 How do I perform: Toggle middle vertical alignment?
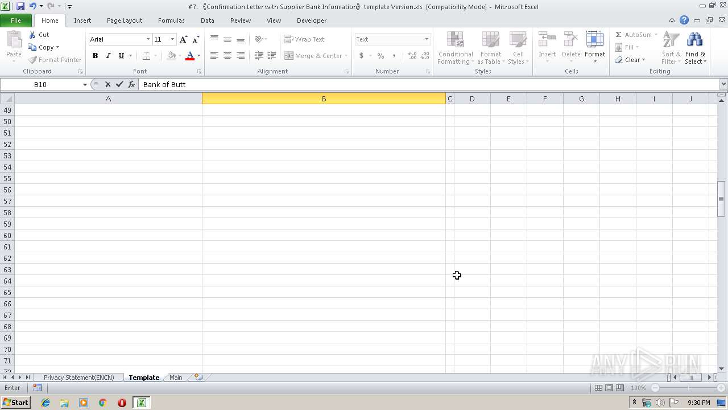(x=227, y=39)
